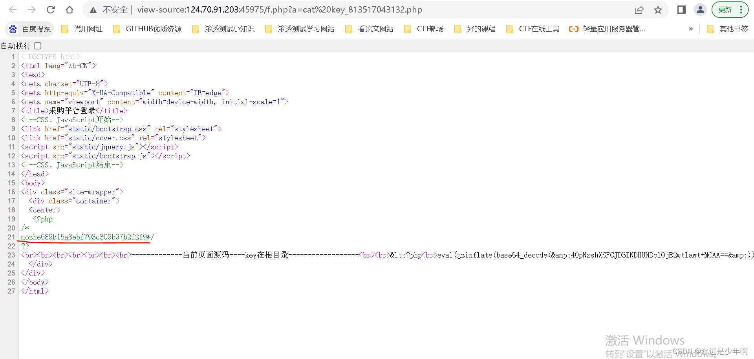The height and width of the screenshot is (359, 754).
Task: Go back to previous page
Action: 13,10
